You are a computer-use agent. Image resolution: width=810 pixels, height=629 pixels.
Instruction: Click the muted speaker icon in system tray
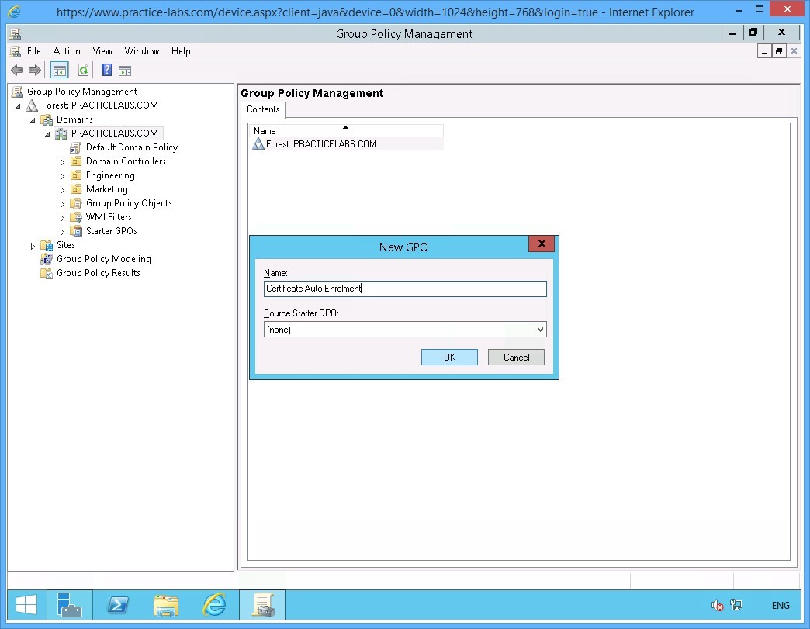[715, 605]
